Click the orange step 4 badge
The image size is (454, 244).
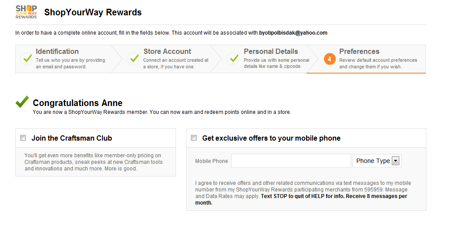coord(330,59)
